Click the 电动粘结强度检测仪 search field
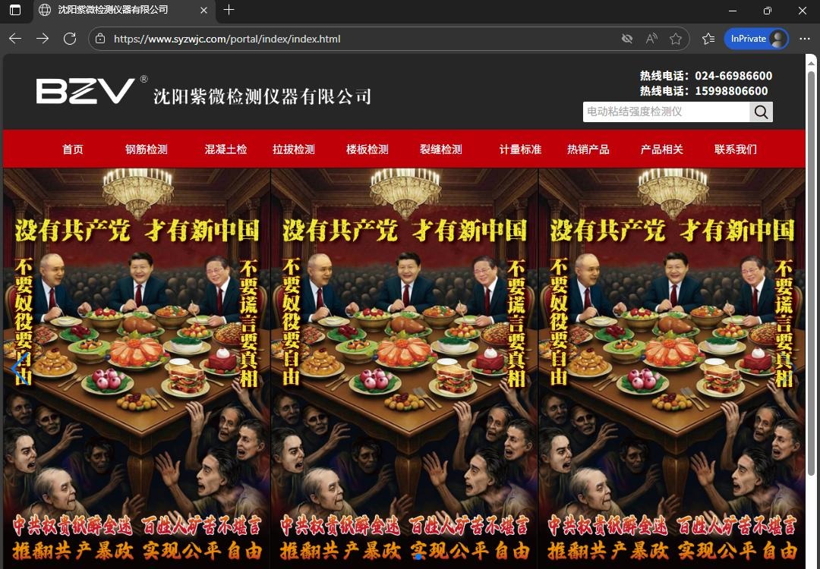Image resolution: width=820 pixels, height=569 pixels. (x=666, y=112)
